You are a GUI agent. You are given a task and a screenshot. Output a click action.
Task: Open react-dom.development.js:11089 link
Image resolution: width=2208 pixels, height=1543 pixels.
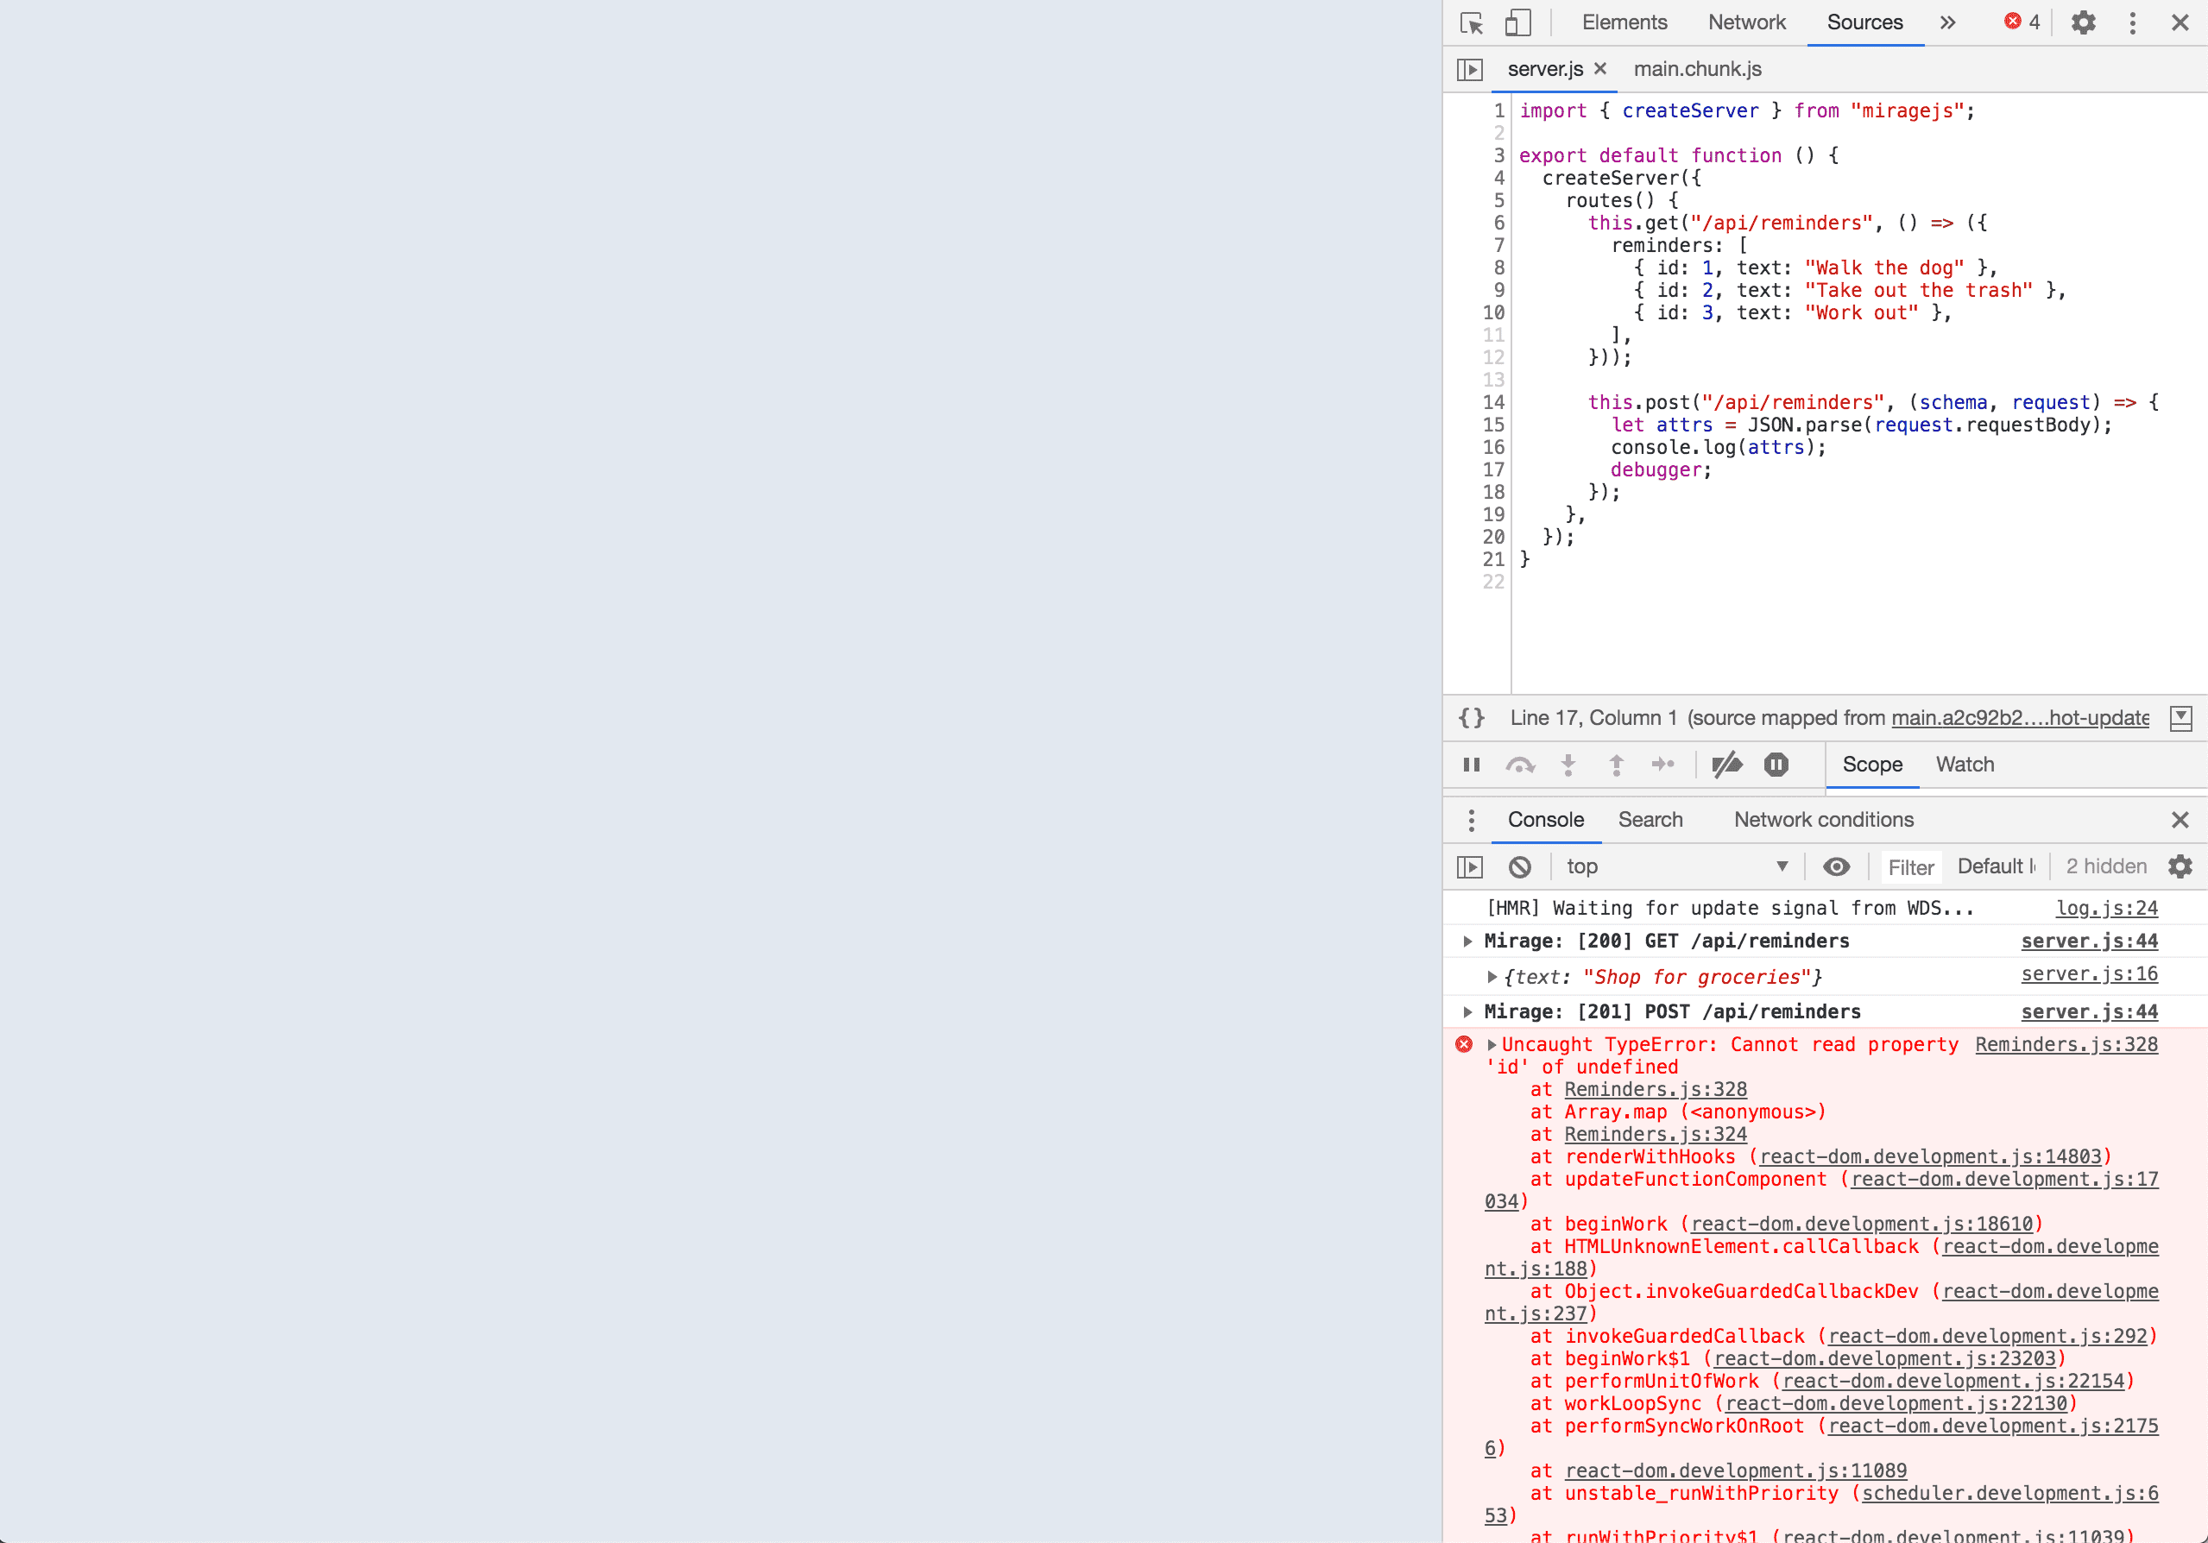pyautogui.click(x=1735, y=1471)
